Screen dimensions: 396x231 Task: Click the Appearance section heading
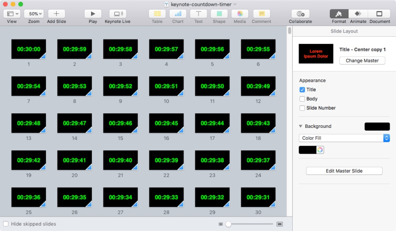312,81
